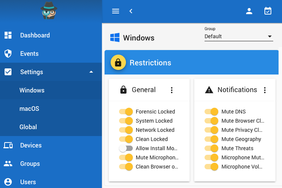The height and width of the screenshot is (188, 282).
Task: Toggle System Locked switch
Action: click(126, 121)
